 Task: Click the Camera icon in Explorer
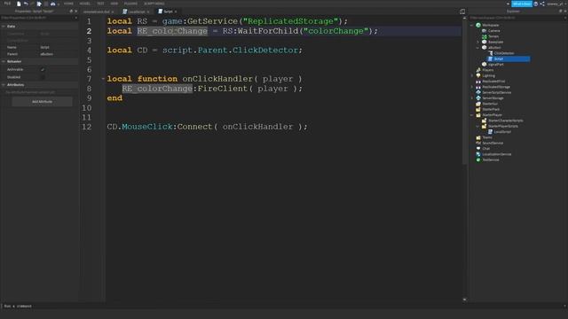pyautogui.click(x=484, y=31)
